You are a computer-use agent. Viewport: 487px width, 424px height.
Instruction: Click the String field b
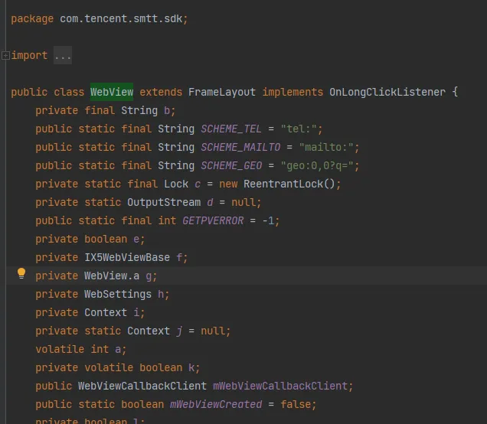(167, 110)
